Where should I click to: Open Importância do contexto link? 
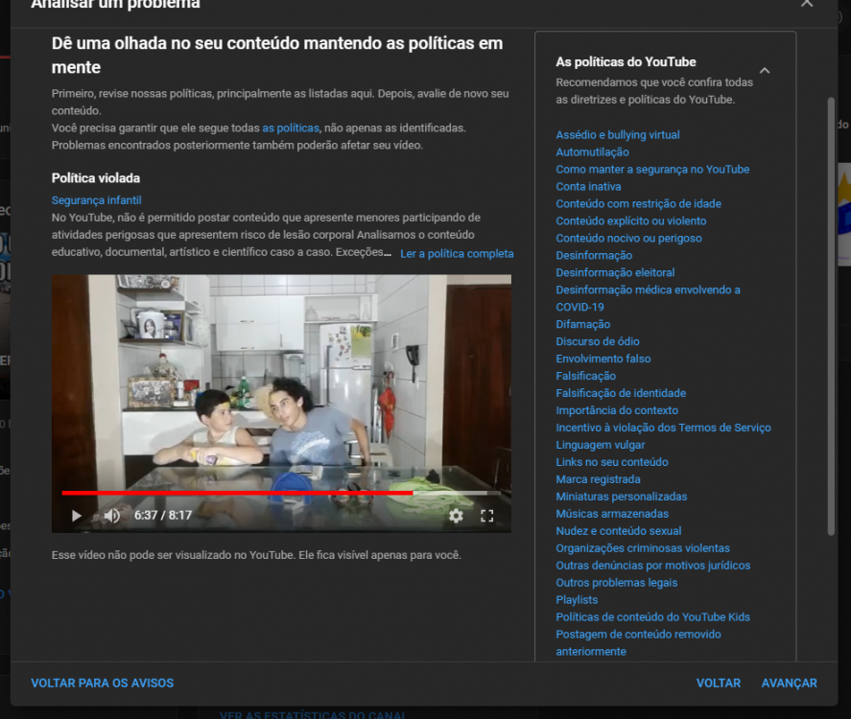point(617,410)
